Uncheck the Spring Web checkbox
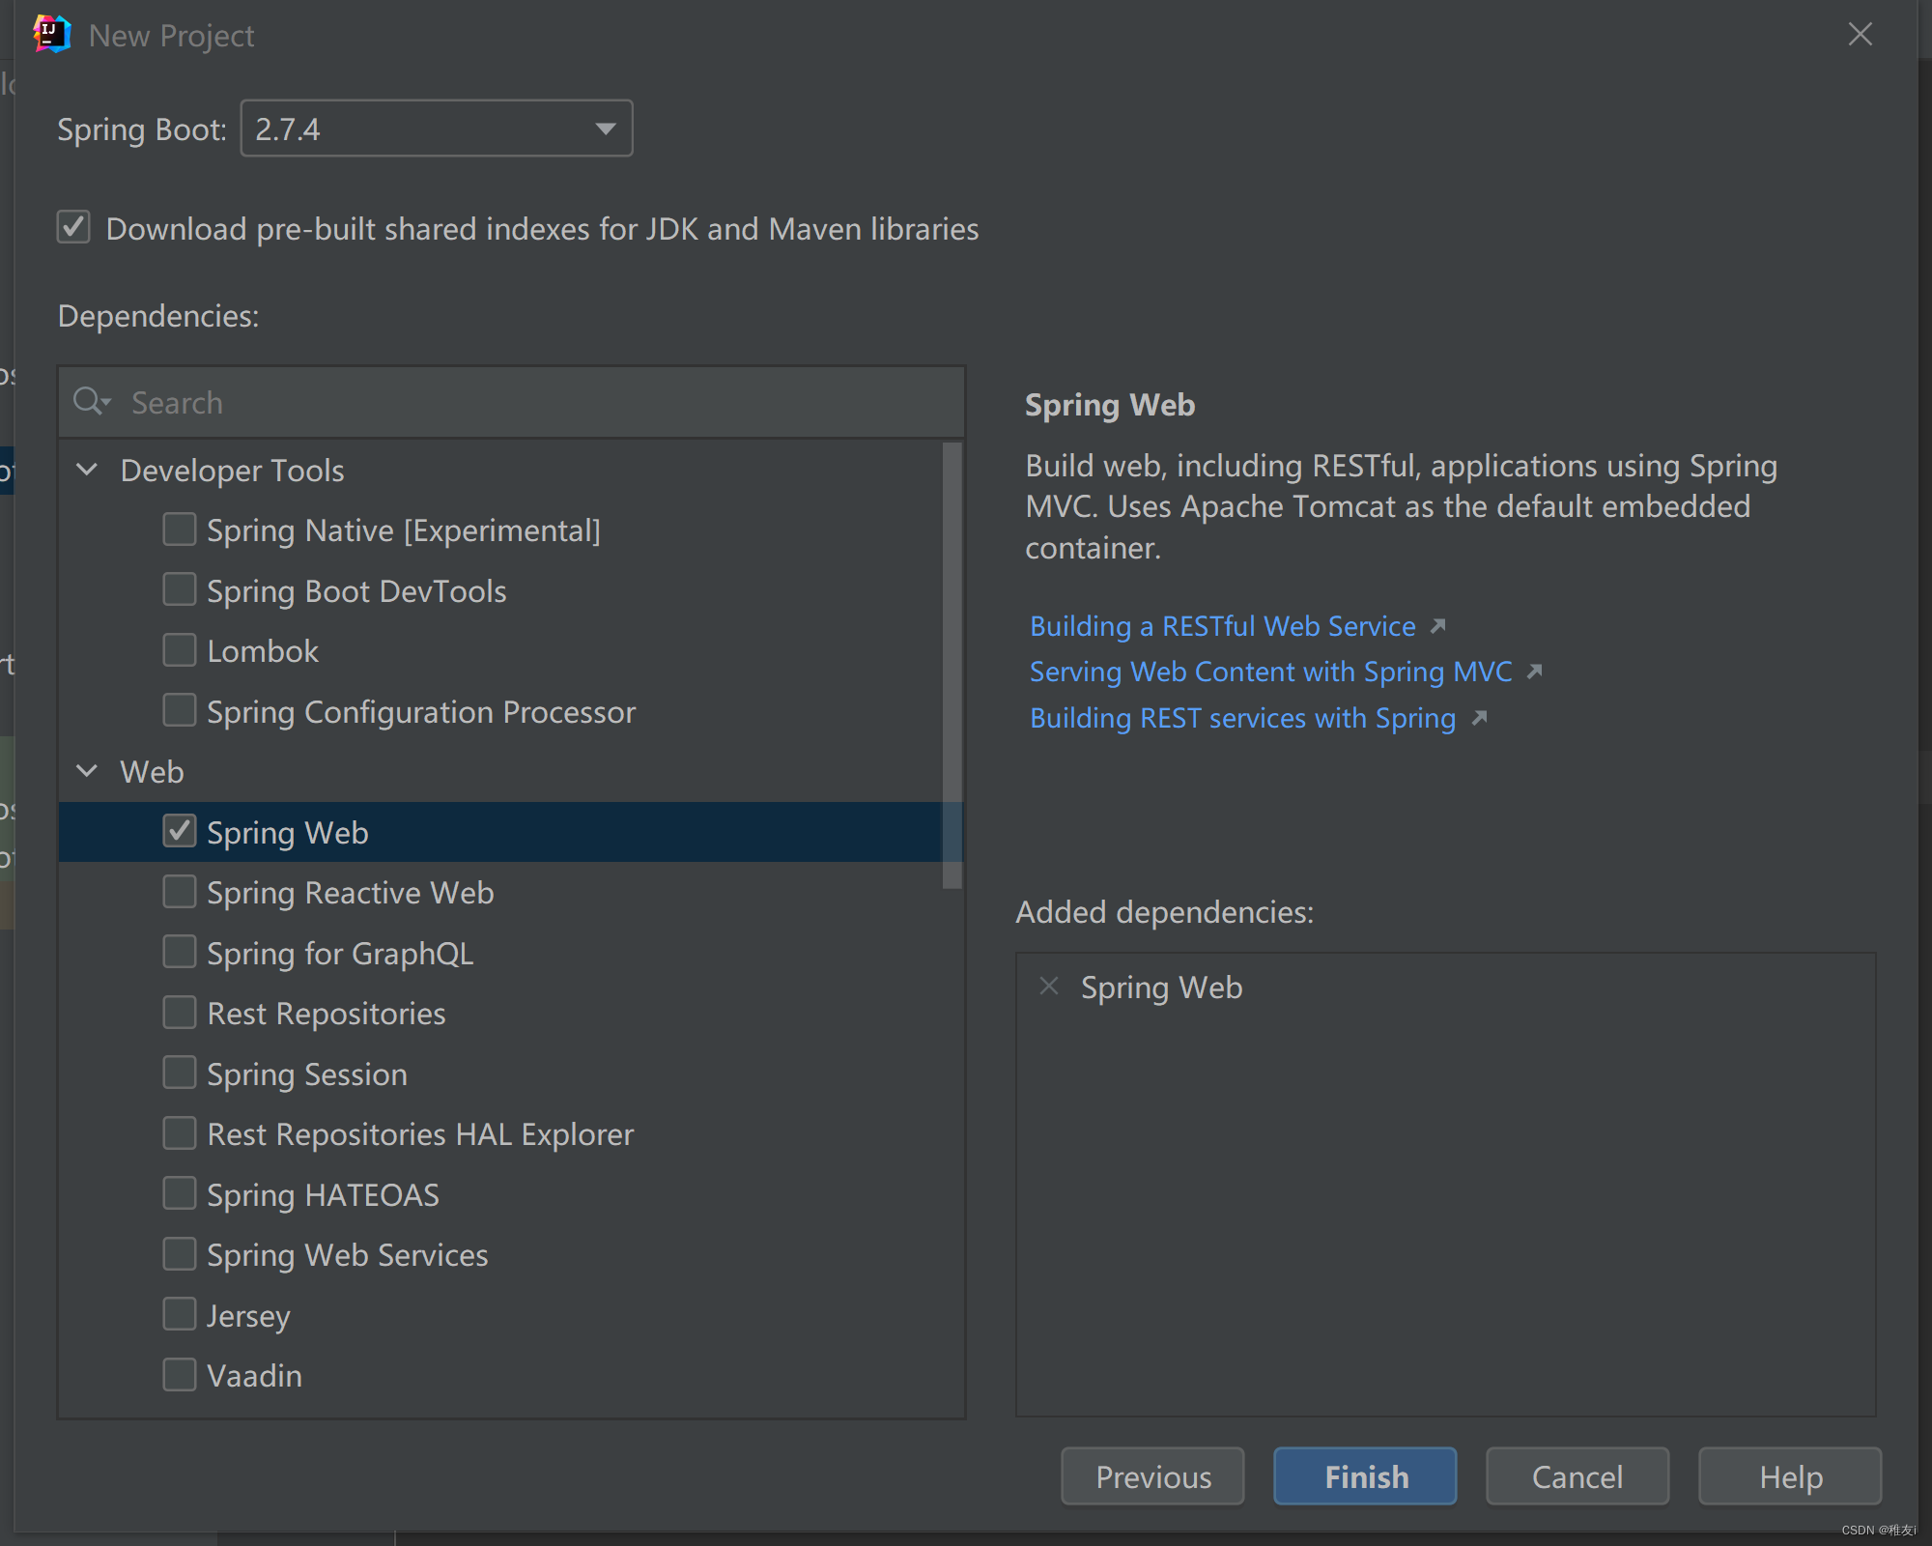This screenshot has width=1932, height=1546. pos(180,831)
